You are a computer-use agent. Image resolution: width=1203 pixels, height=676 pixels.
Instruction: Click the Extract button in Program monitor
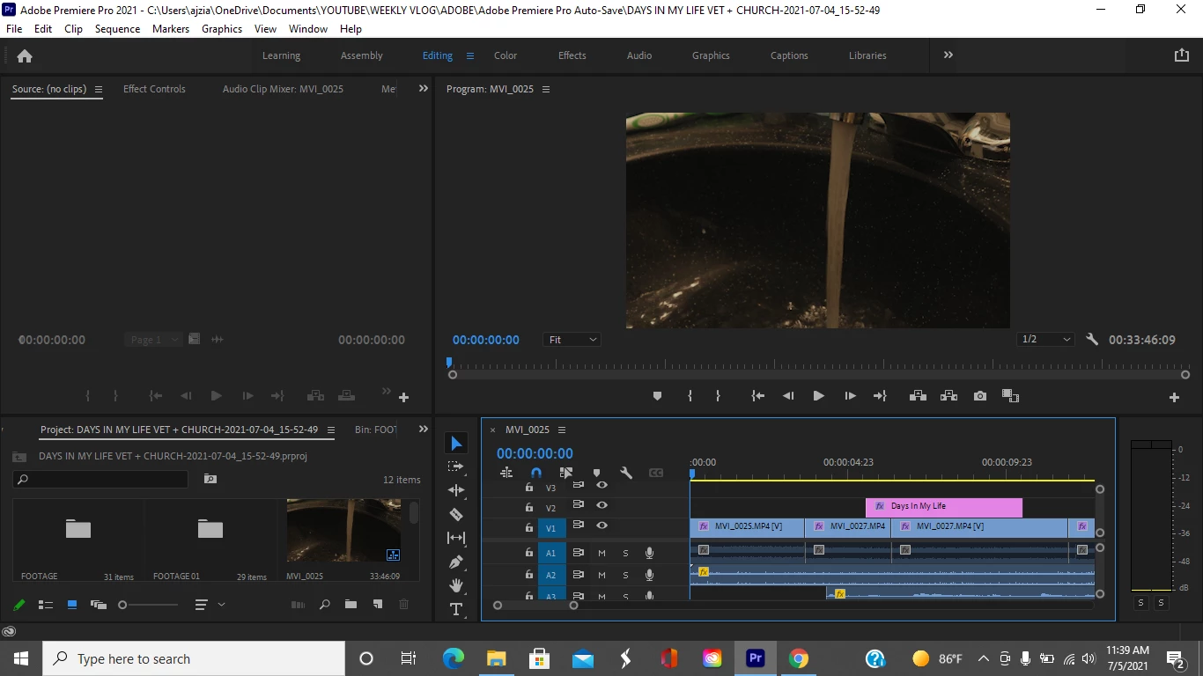pyautogui.click(x=948, y=396)
